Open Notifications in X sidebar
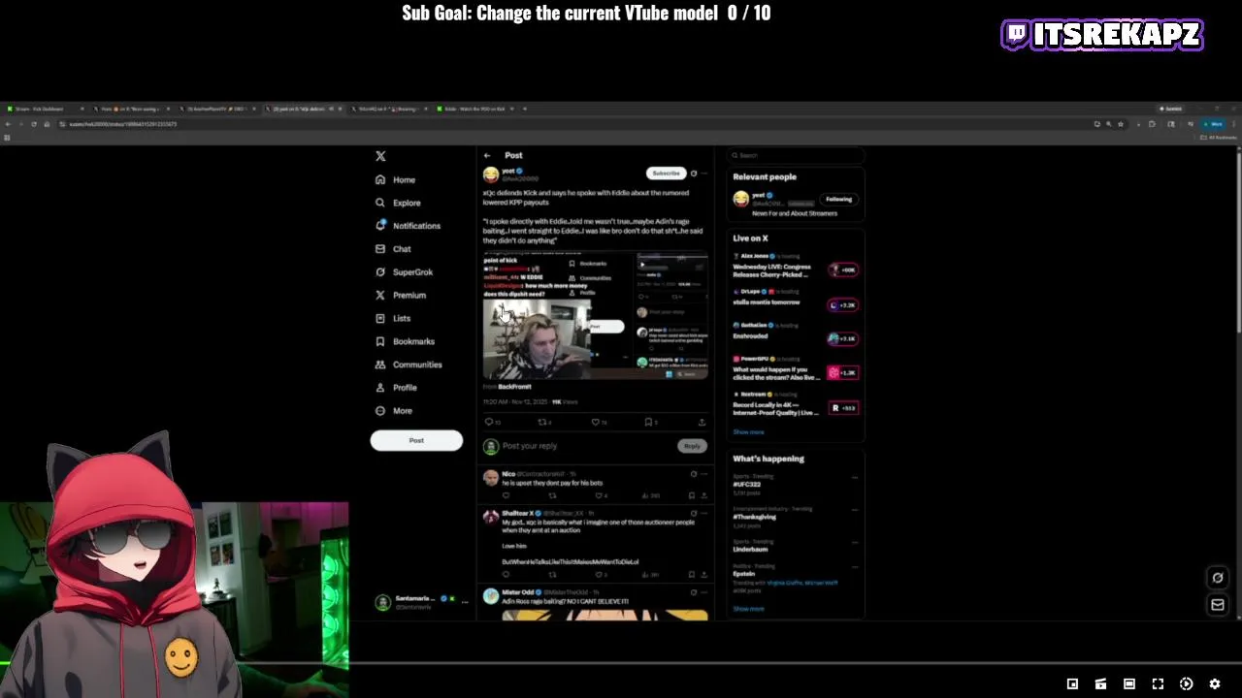The width and height of the screenshot is (1242, 698). click(408, 226)
